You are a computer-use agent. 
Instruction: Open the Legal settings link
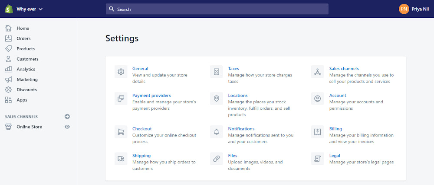click(x=335, y=156)
